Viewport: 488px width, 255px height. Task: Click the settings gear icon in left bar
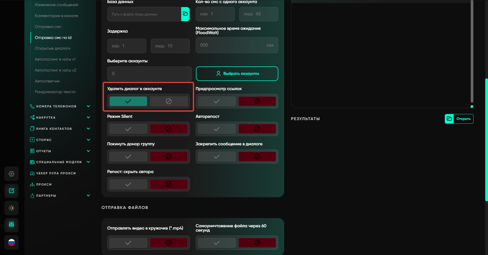11,174
